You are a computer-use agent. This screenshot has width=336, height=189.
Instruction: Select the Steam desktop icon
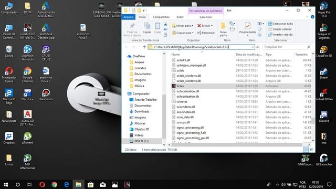click(324, 73)
